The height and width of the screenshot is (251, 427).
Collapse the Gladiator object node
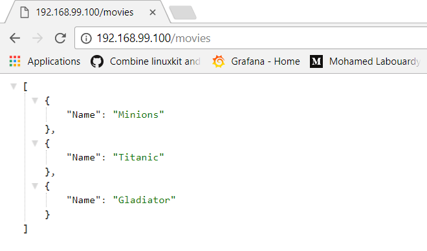35,186
